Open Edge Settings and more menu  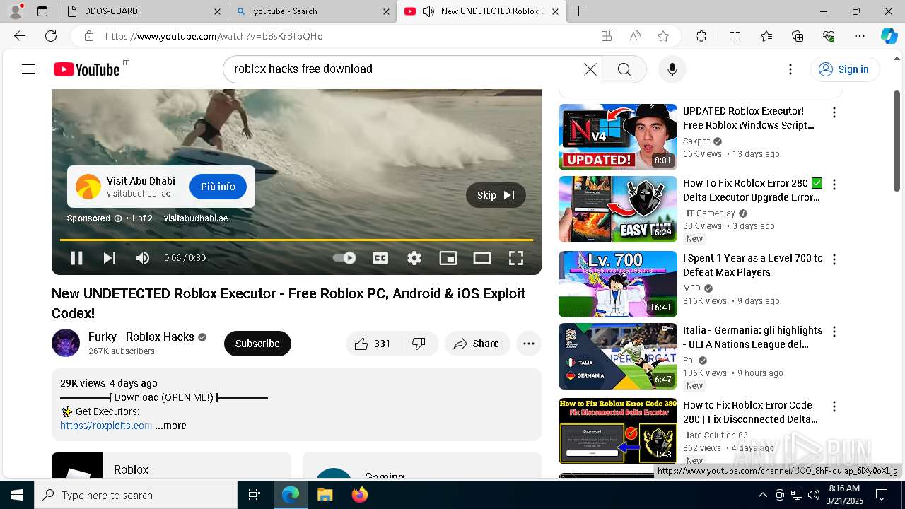860,36
